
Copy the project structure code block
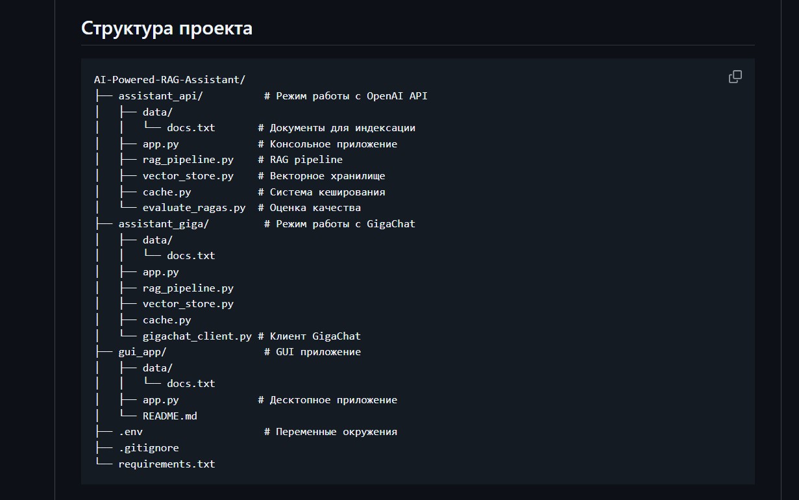(735, 77)
